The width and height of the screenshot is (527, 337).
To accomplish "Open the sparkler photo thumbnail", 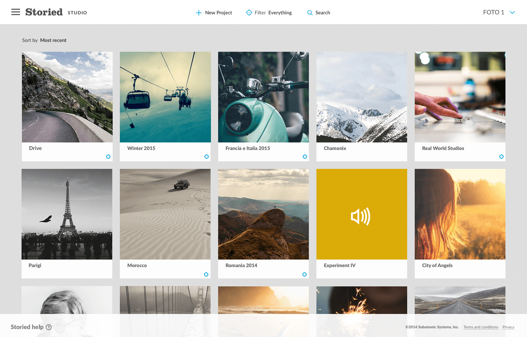I will coord(362,311).
